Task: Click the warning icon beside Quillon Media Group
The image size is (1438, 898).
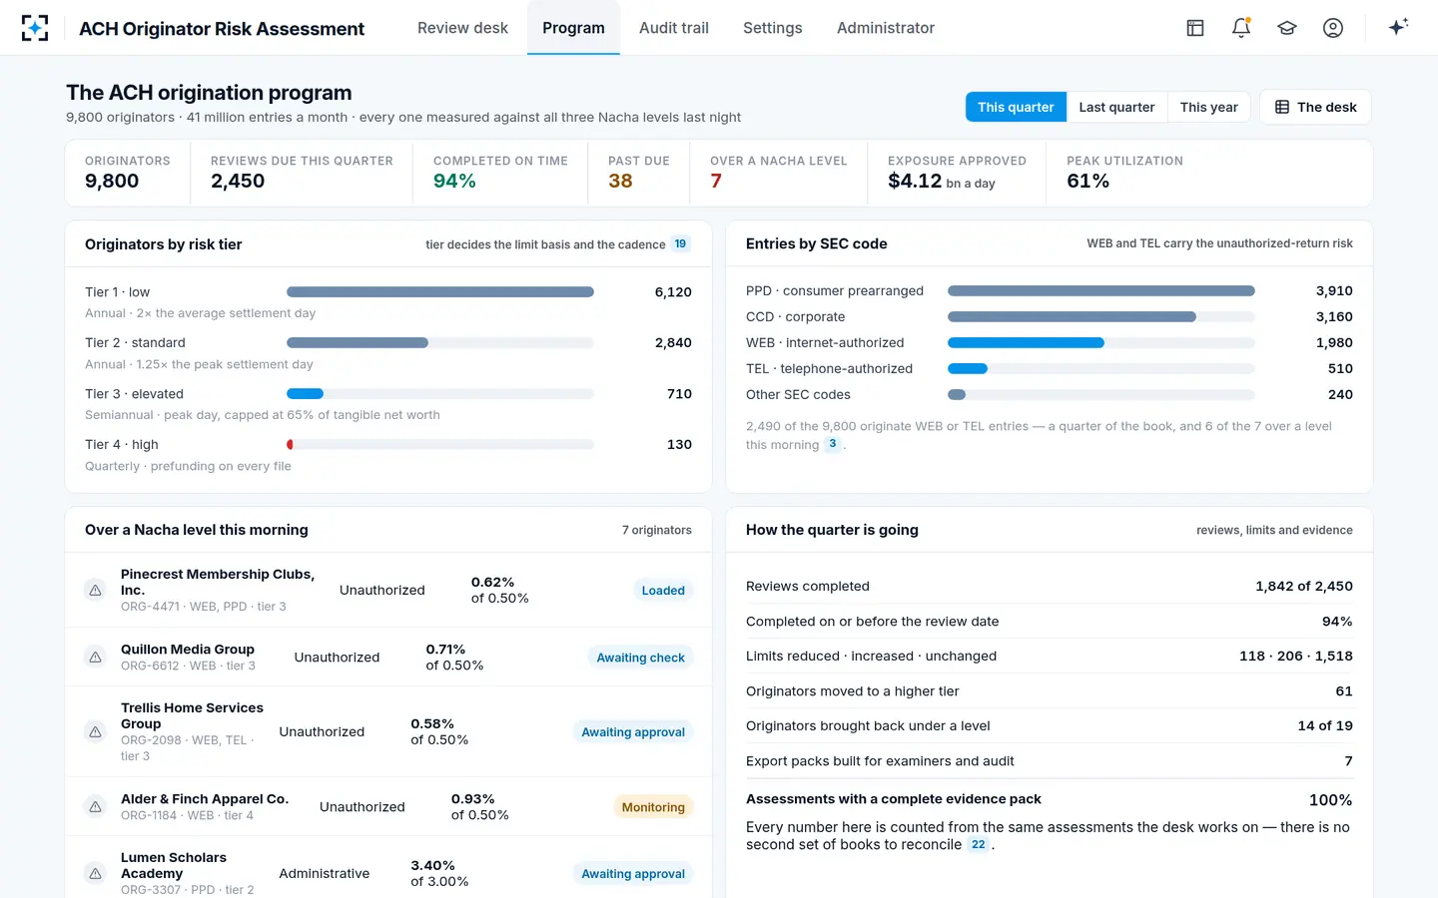Action: (95, 657)
